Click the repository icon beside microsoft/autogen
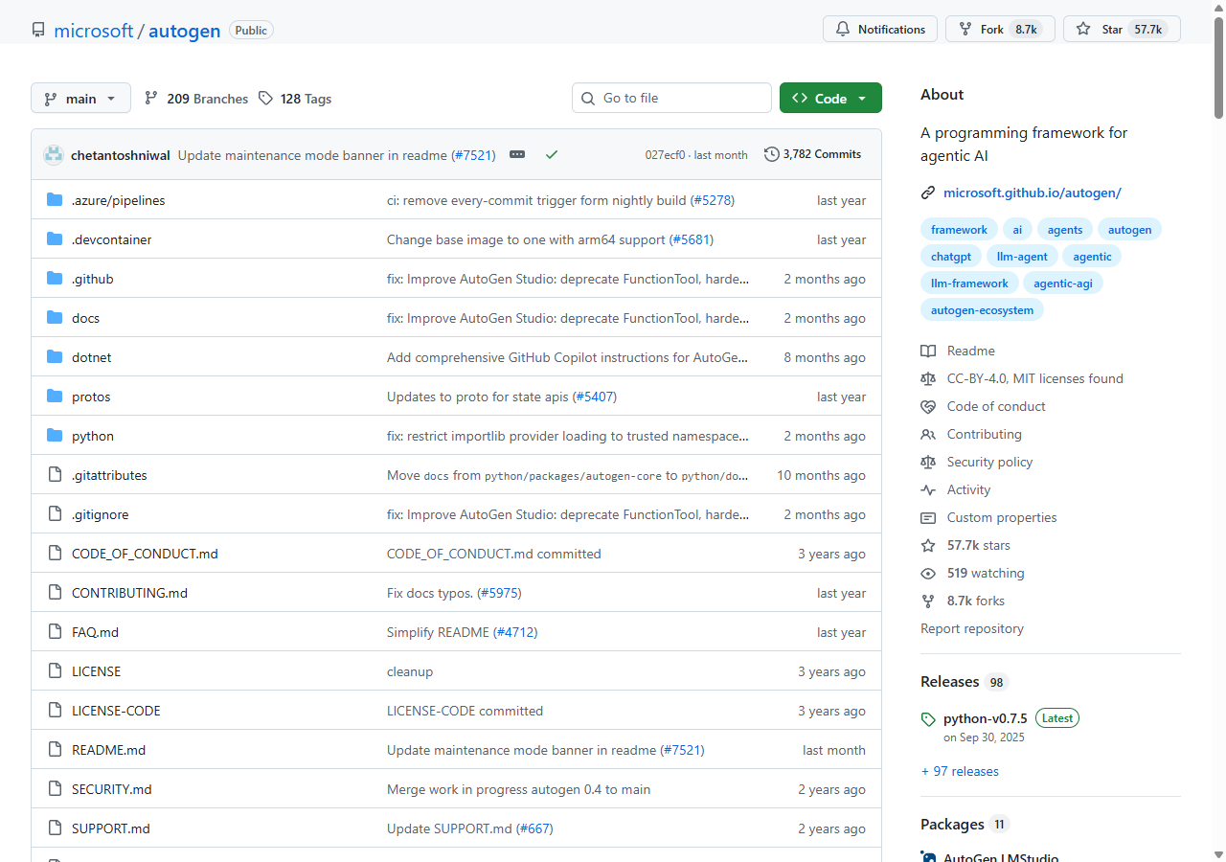 coord(38,30)
